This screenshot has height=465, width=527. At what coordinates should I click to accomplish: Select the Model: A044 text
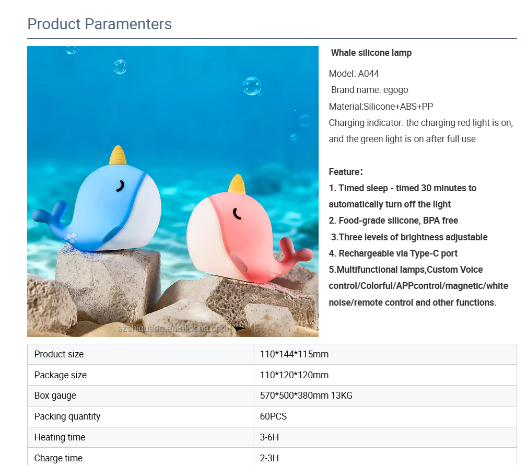354,74
